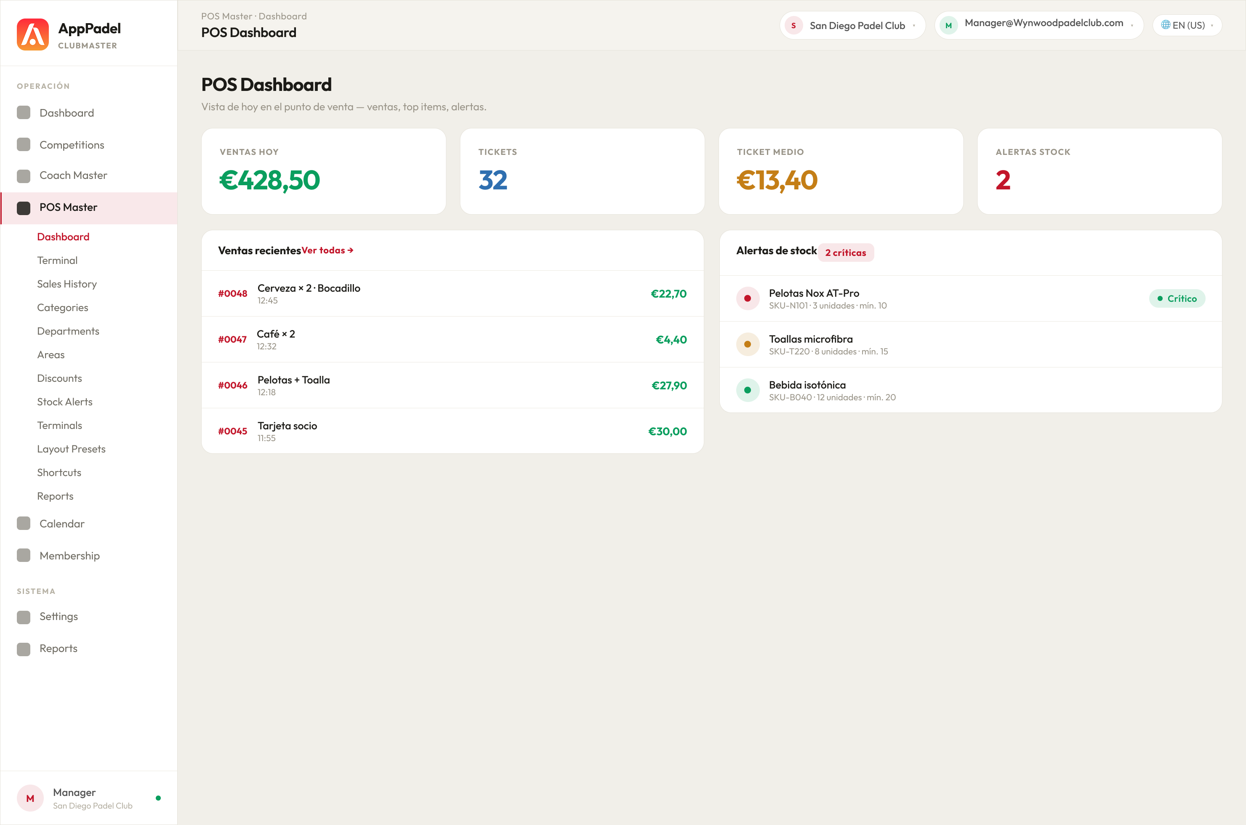Open the EN (US) language dropdown
This screenshot has height=825, width=1246.
1187,25
